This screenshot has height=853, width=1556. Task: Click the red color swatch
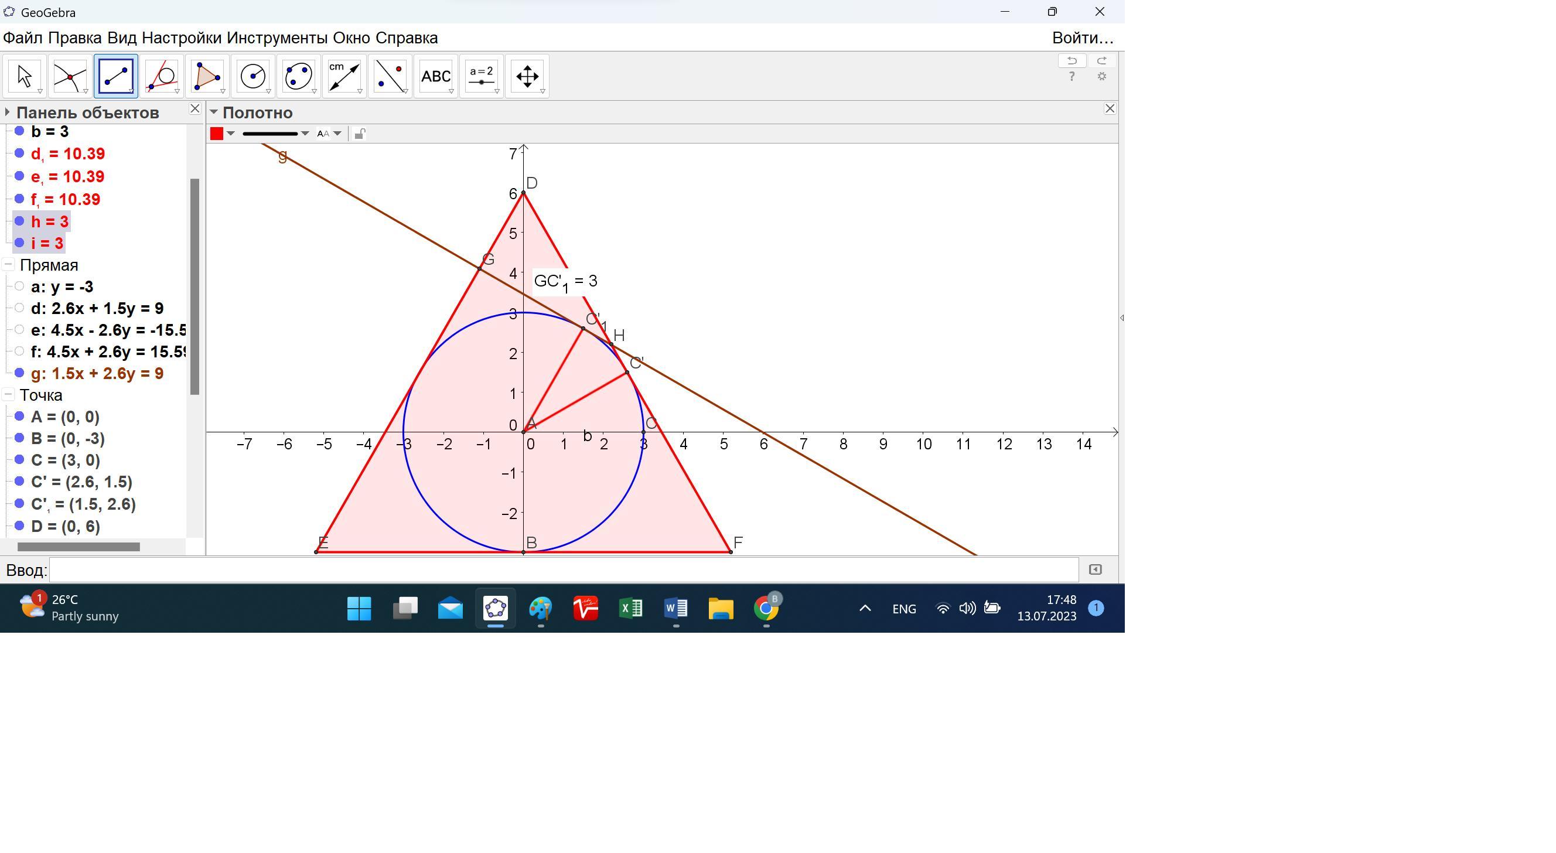(216, 134)
